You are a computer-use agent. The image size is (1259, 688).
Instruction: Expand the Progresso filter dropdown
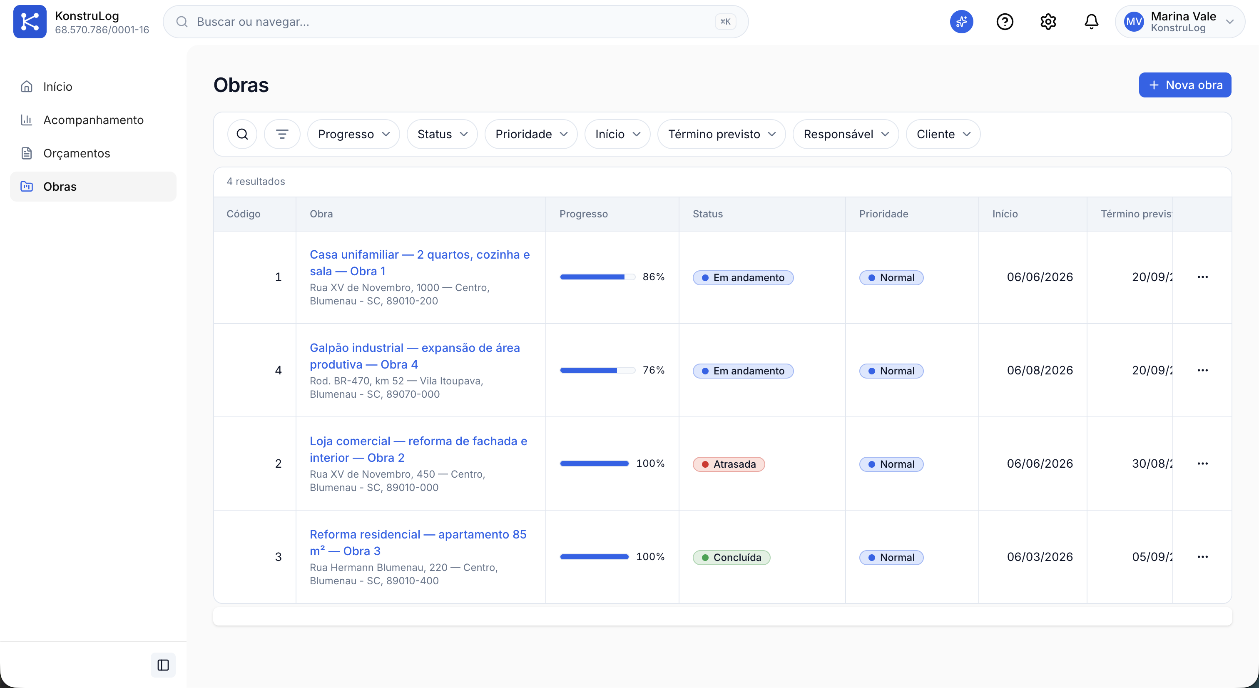coord(353,134)
